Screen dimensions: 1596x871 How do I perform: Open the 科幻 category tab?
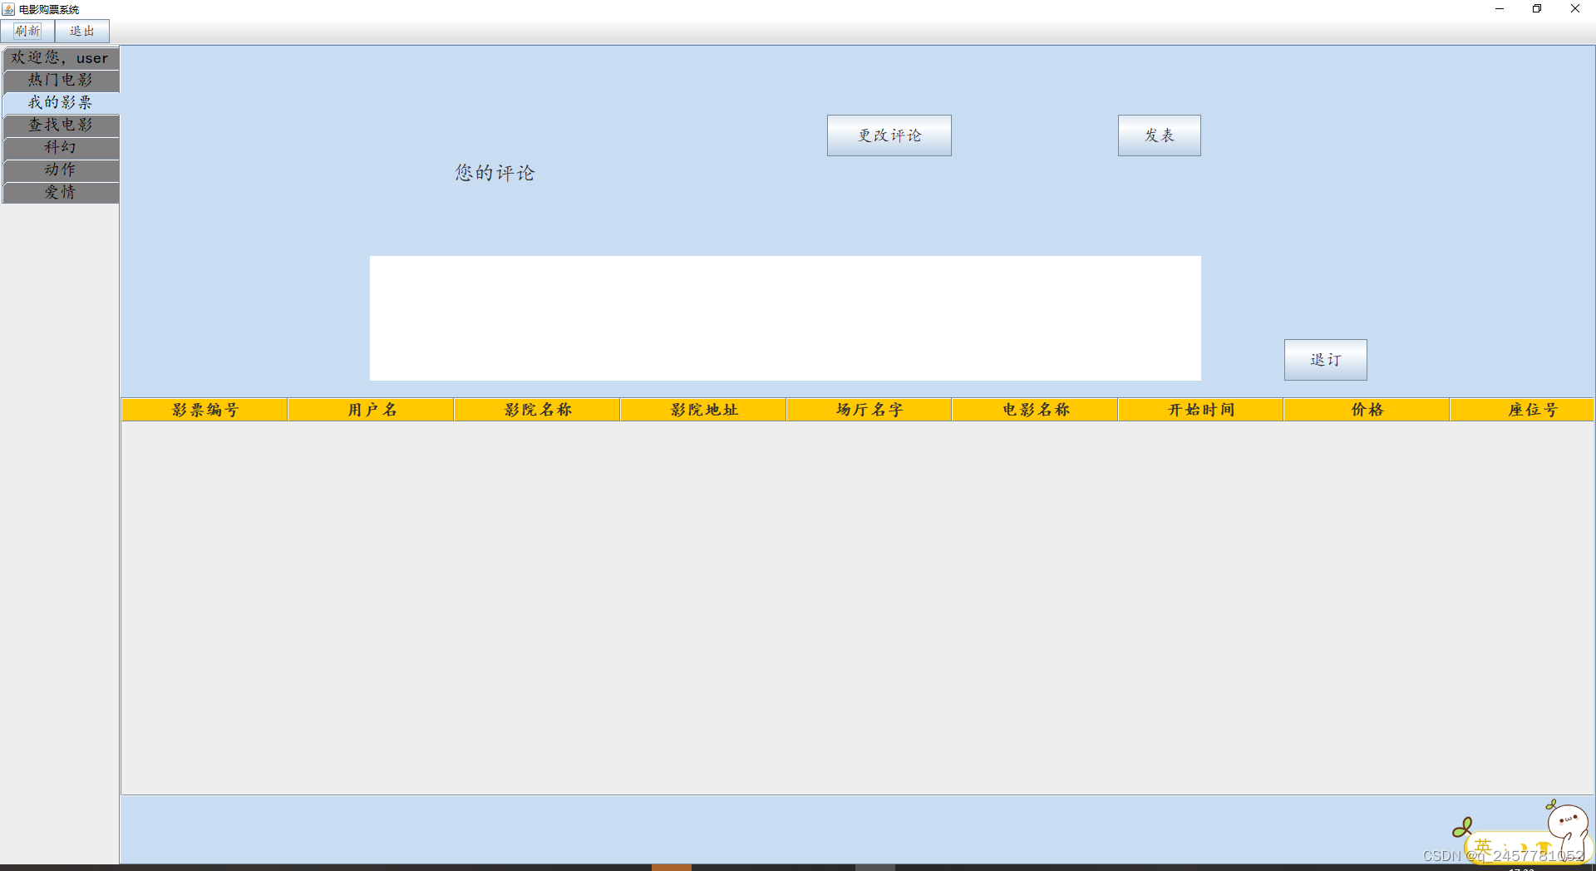coord(61,147)
